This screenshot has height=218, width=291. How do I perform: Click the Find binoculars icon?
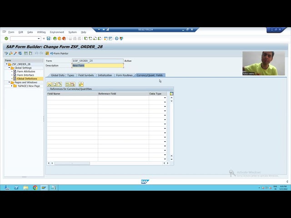click(75, 39)
